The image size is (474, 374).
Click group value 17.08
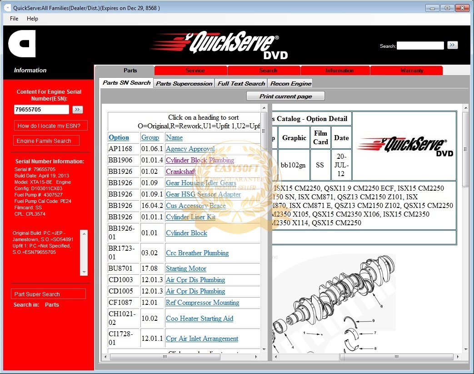coord(150,268)
